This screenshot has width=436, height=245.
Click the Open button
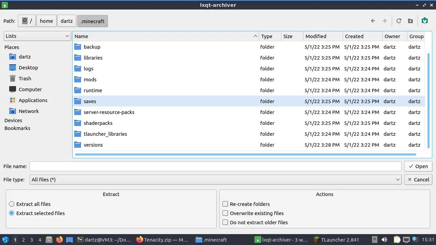pos(418,166)
